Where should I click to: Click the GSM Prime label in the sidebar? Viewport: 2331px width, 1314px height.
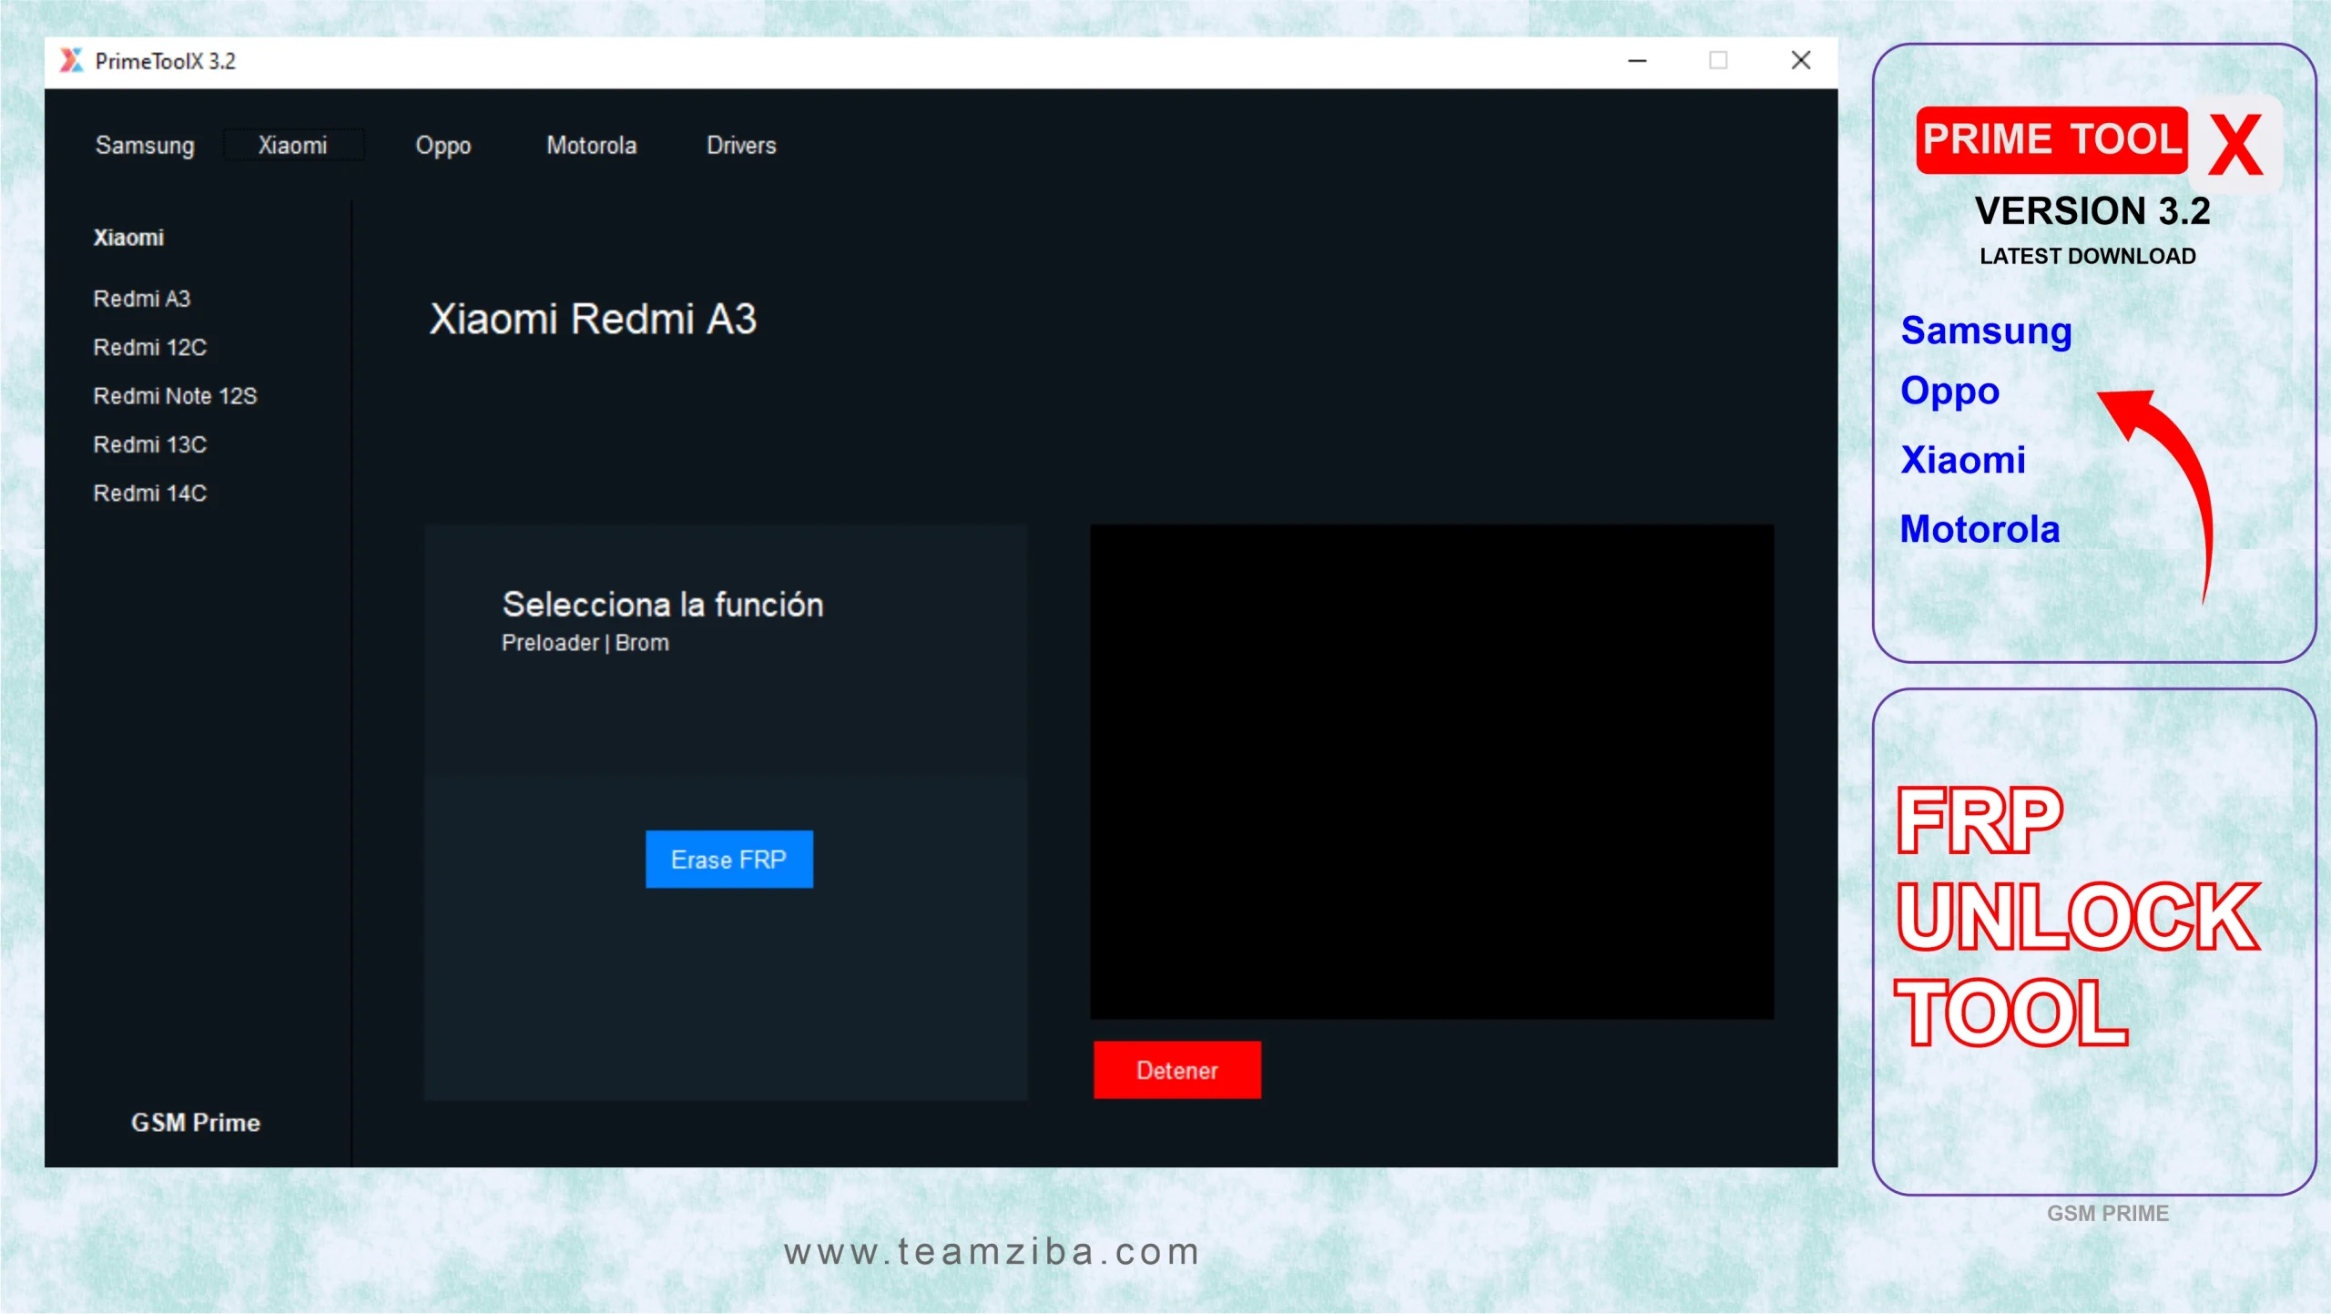[x=196, y=1122]
